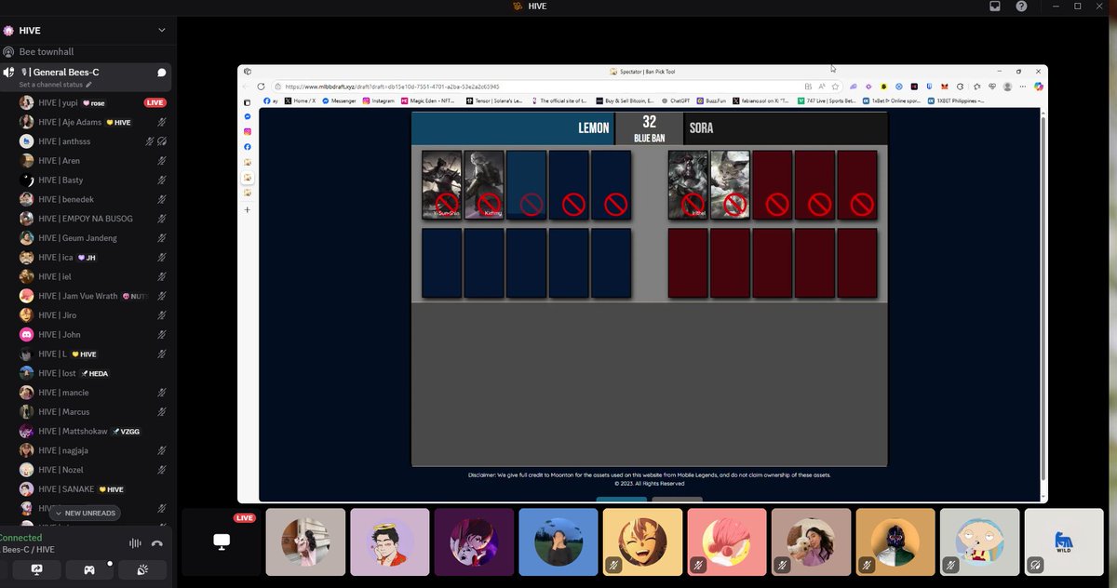
Task: Disconnect from voice channel
Action: click(157, 543)
